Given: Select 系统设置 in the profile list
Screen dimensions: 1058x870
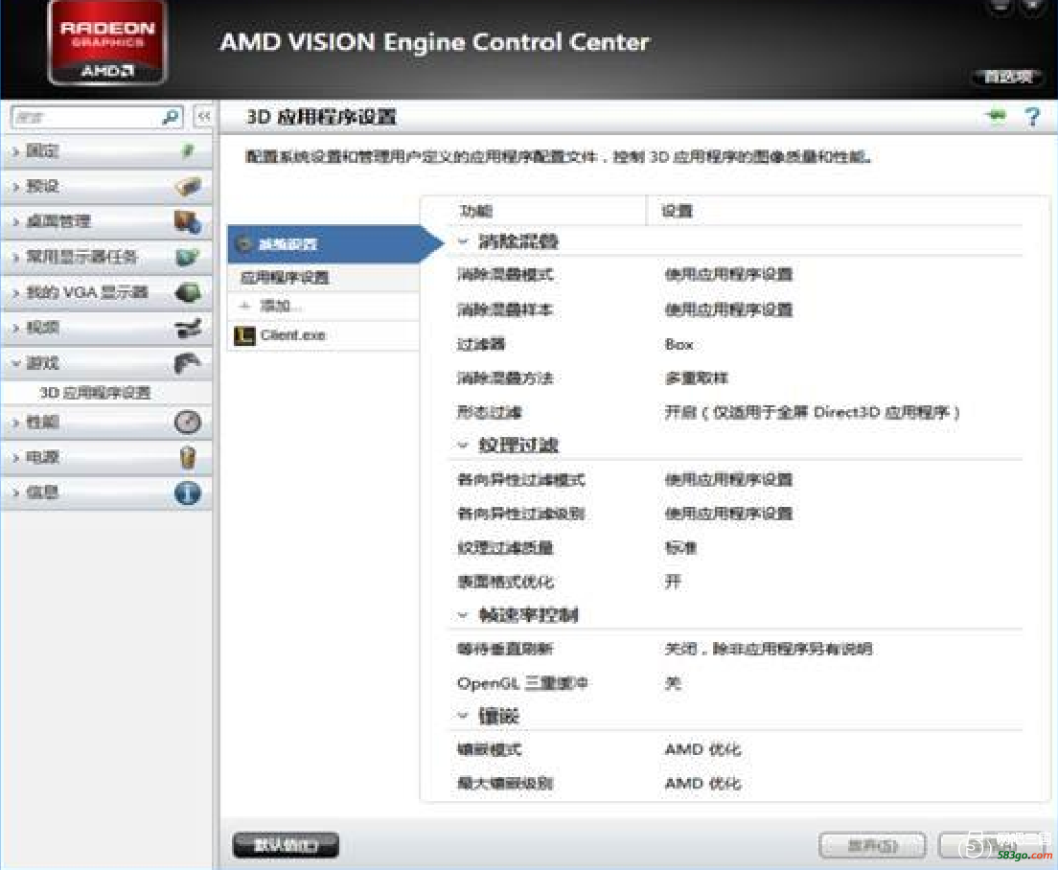Looking at the screenshot, I should [x=324, y=244].
